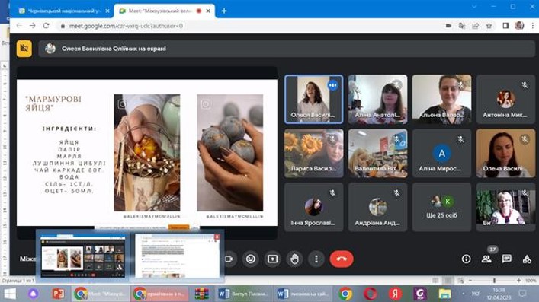Open the clock showing 16:38 in system tray
Image resolution: width=539 pixels, height=302 pixels.
point(499,294)
